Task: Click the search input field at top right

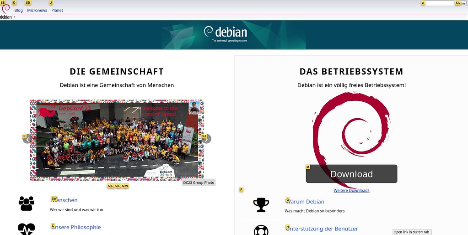Action: point(439,3)
